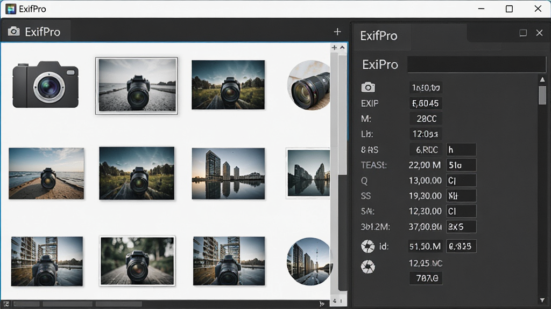Image resolution: width=551 pixels, height=309 pixels.
Task: Select the black-and-white camera thumbnail
Action: pyautogui.click(x=137, y=86)
